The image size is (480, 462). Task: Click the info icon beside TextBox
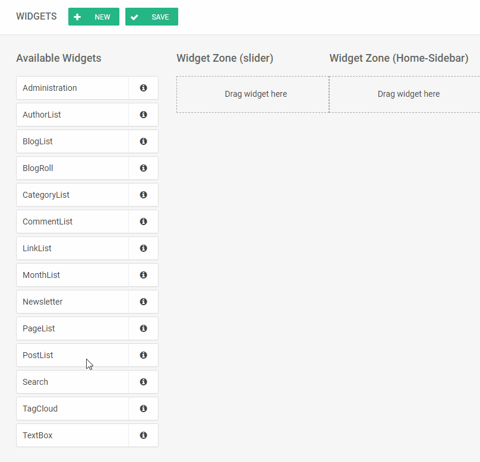143,435
